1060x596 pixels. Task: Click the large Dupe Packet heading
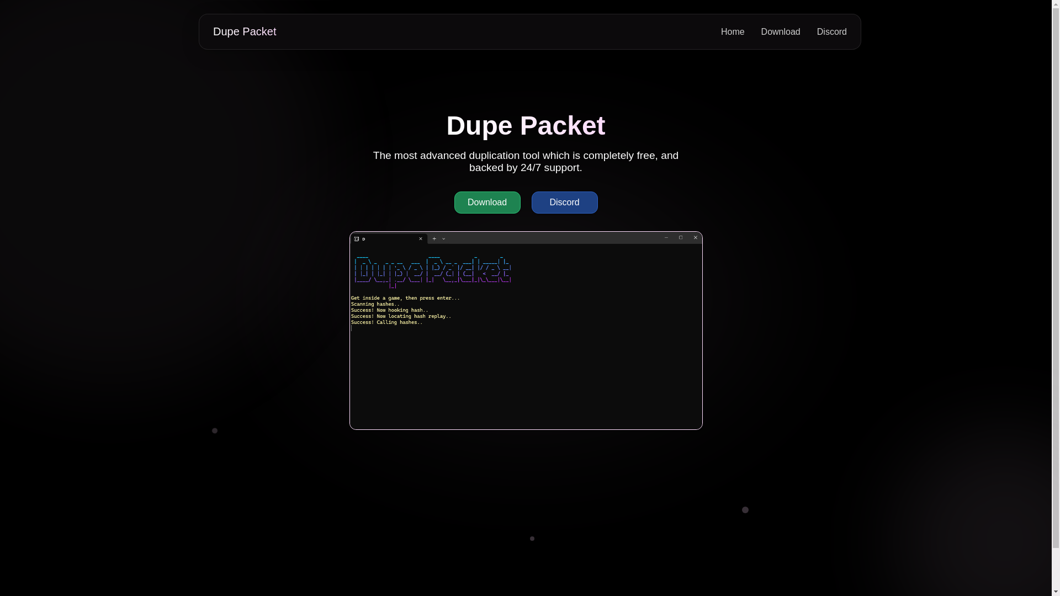point(526,126)
